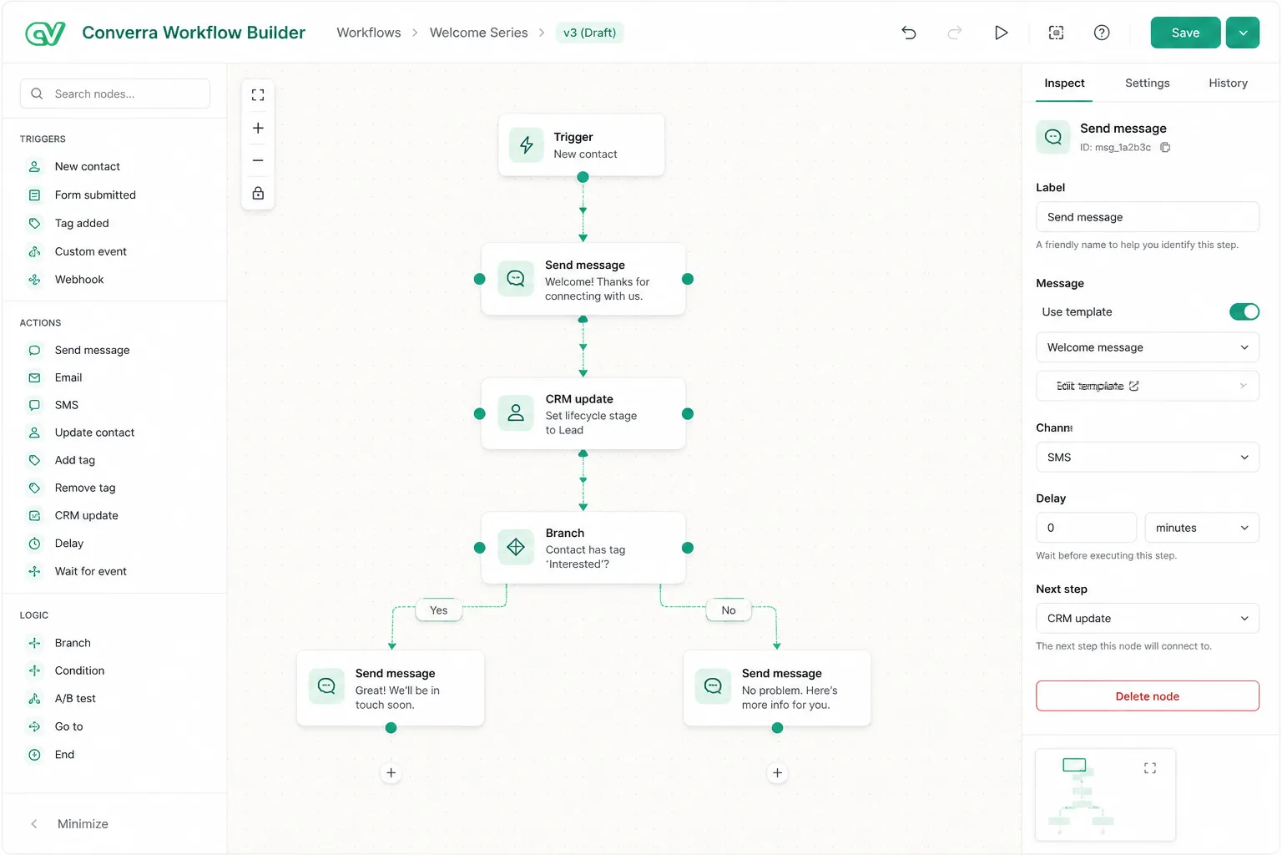Click the New contact trigger icon
1282x855 pixels.
(x=34, y=167)
